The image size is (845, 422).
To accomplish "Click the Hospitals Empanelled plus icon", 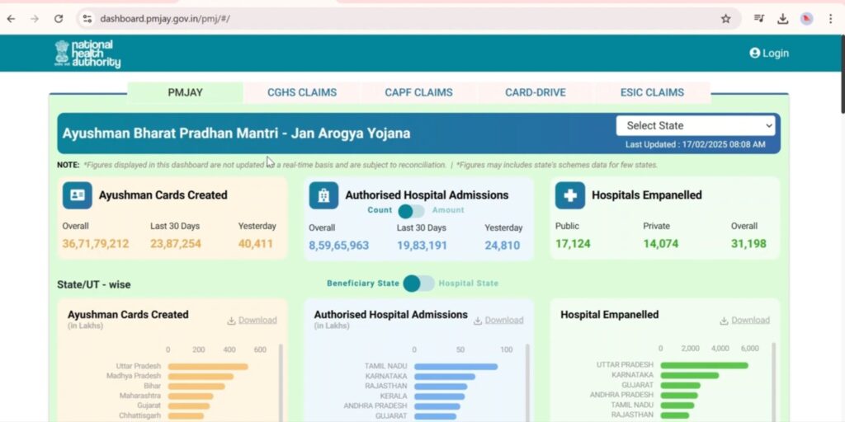I will (x=569, y=195).
